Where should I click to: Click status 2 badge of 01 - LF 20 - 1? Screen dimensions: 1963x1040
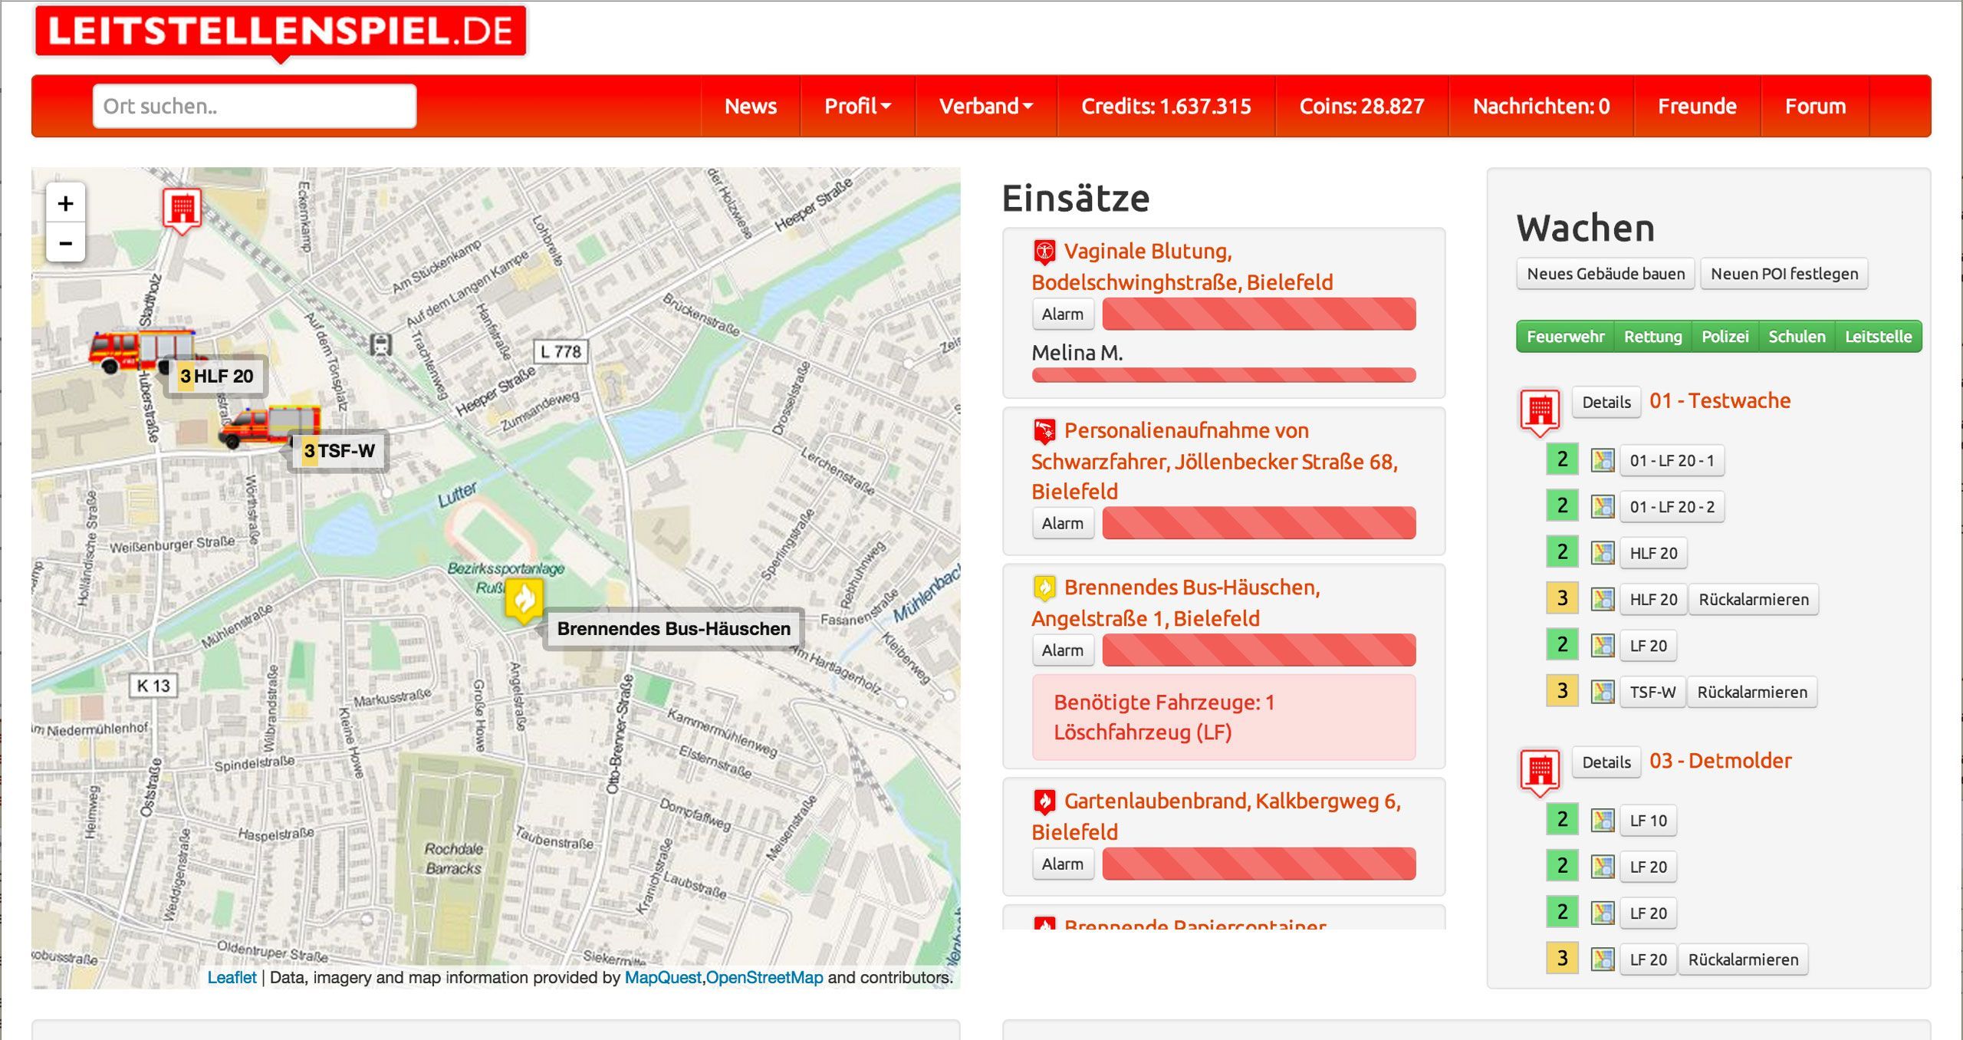1562,459
